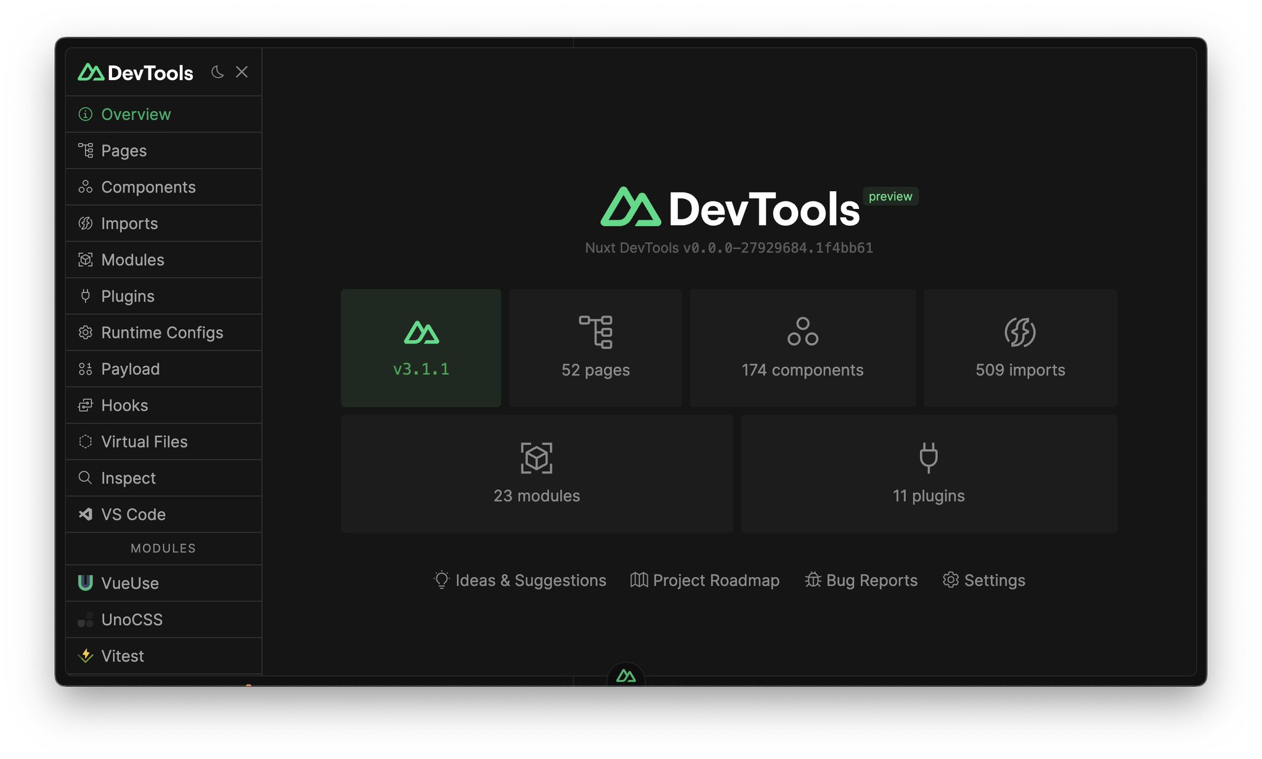
Task: Click the Vitest lightning icon
Action: pyautogui.click(x=86, y=656)
